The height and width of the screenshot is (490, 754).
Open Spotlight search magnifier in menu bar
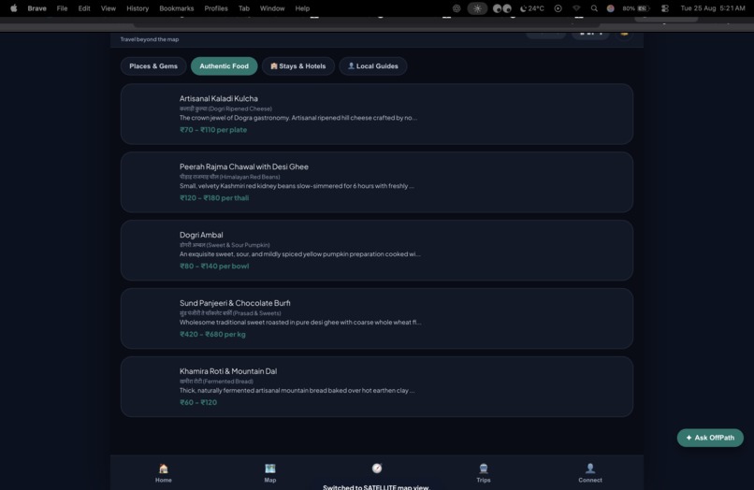tap(594, 8)
